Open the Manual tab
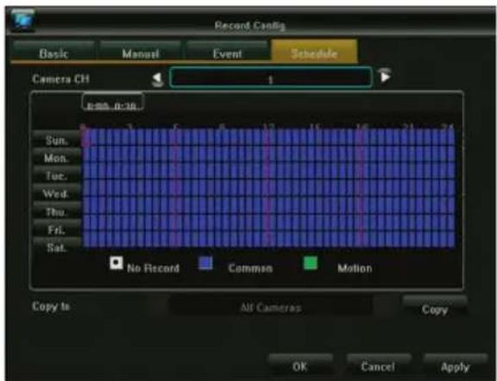This screenshot has width=497, height=381. click(x=141, y=52)
